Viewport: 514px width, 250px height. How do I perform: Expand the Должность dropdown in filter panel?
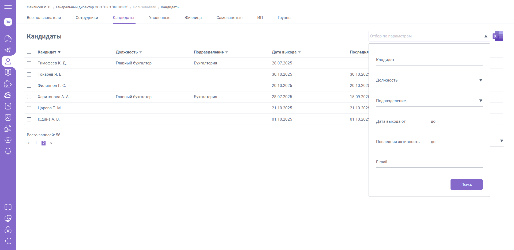pyautogui.click(x=481, y=80)
